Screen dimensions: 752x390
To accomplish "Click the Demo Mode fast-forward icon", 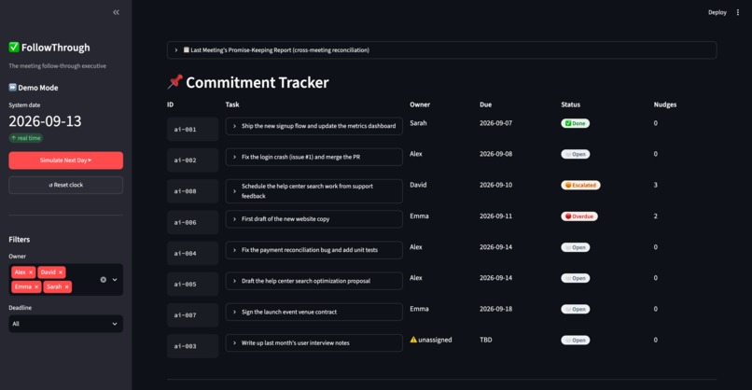I will tap(12, 88).
